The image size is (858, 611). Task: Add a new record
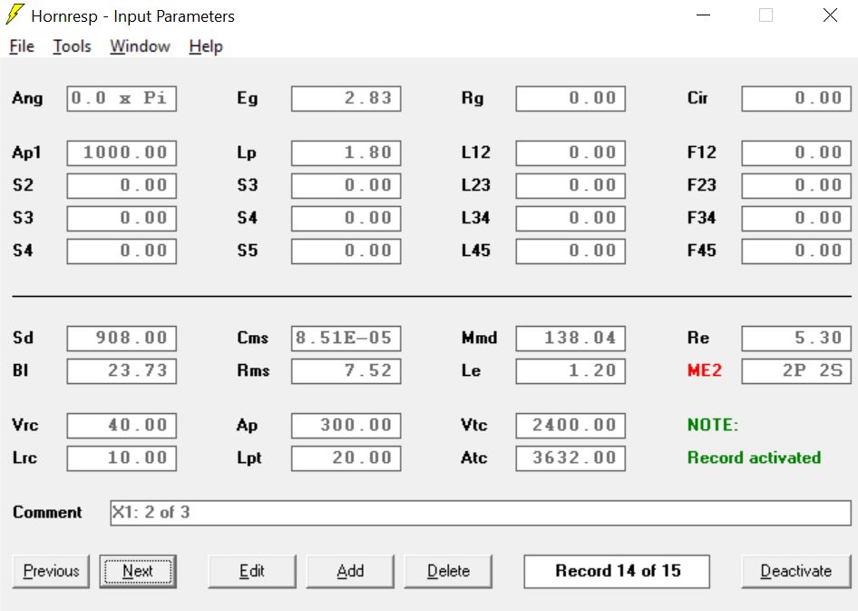click(x=350, y=572)
